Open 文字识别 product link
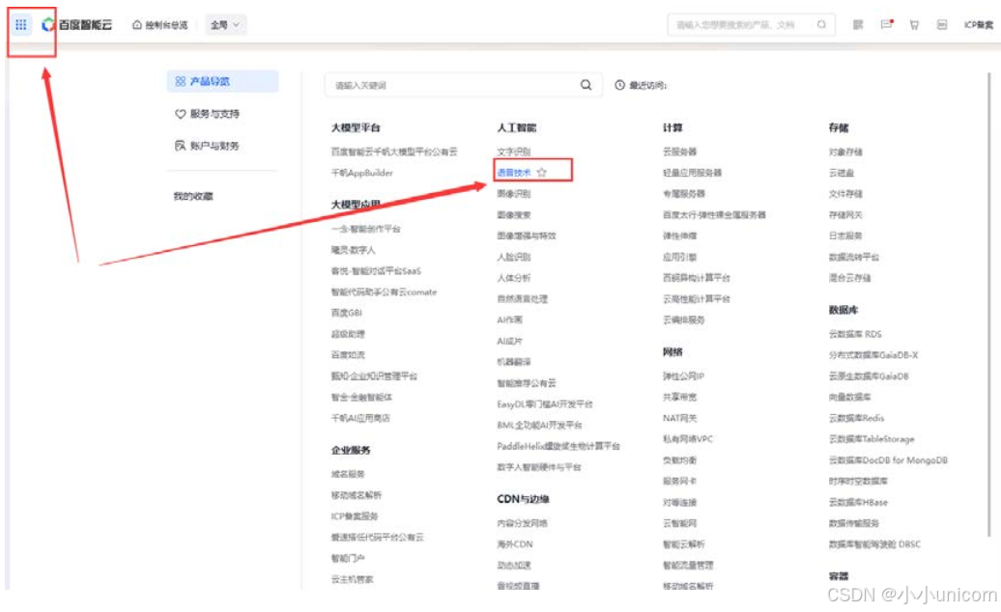 (514, 152)
